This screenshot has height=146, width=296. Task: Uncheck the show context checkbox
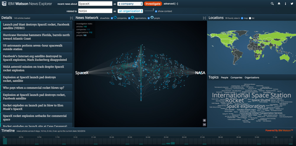(x=156, y=11)
